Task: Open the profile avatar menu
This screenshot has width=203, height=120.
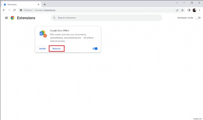Action: [x=194, y=10]
